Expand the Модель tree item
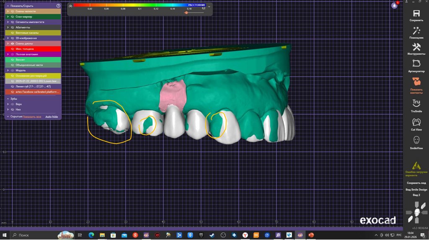 pos(8,70)
